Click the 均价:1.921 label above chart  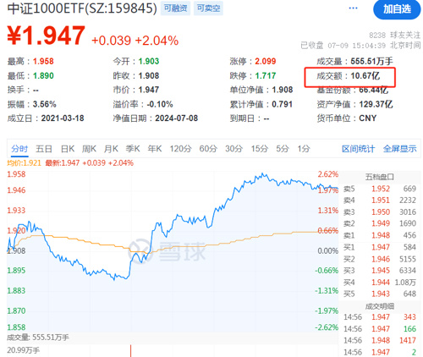point(24,163)
